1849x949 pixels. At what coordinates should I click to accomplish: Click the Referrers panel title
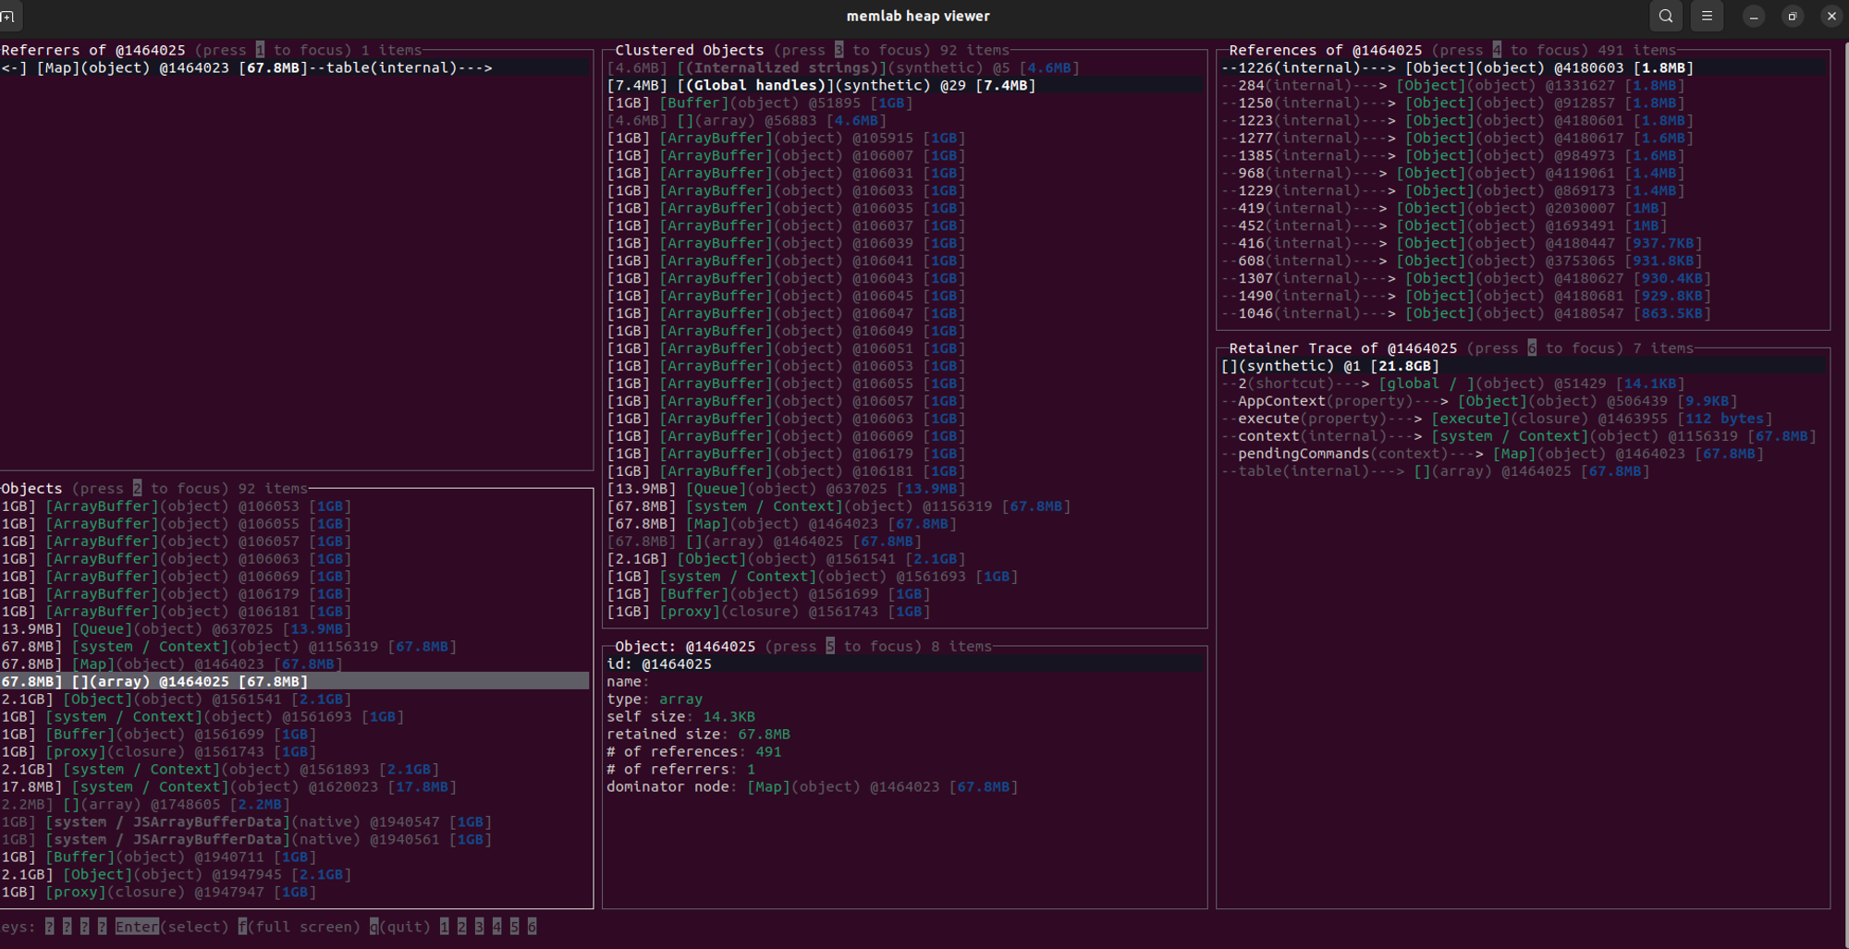93,50
